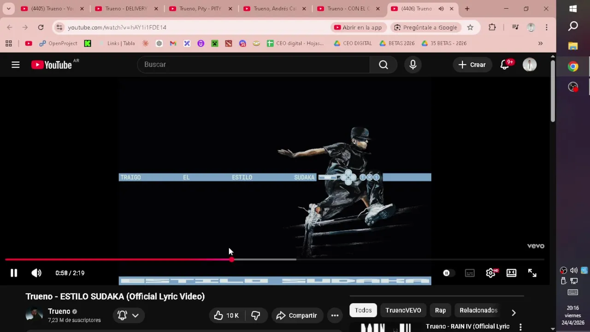Open Trueno - RAIN IV recommended video

coord(467,326)
